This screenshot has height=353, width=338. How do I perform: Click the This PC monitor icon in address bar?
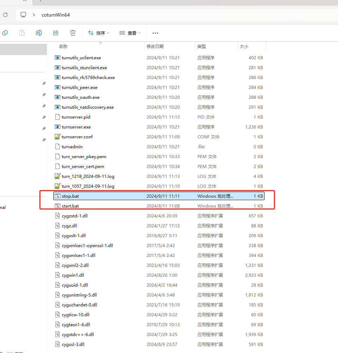pos(23,15)
